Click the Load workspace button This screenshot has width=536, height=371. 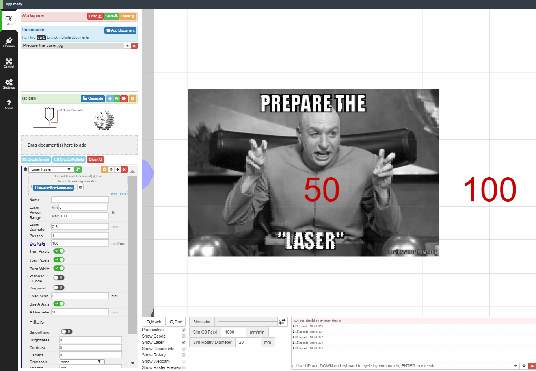click(95, 16)
